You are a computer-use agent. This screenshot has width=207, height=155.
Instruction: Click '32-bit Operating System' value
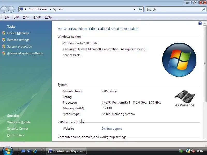click(118, 114)
